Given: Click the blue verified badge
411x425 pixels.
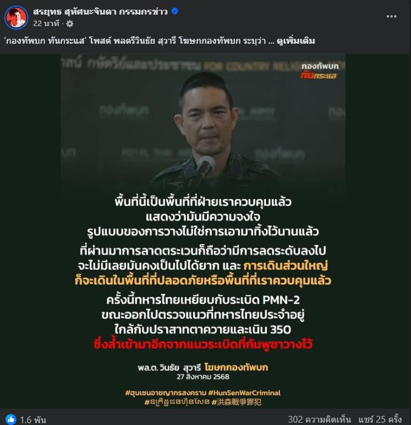Looking at the screenshot, I should tap(175, 11).
